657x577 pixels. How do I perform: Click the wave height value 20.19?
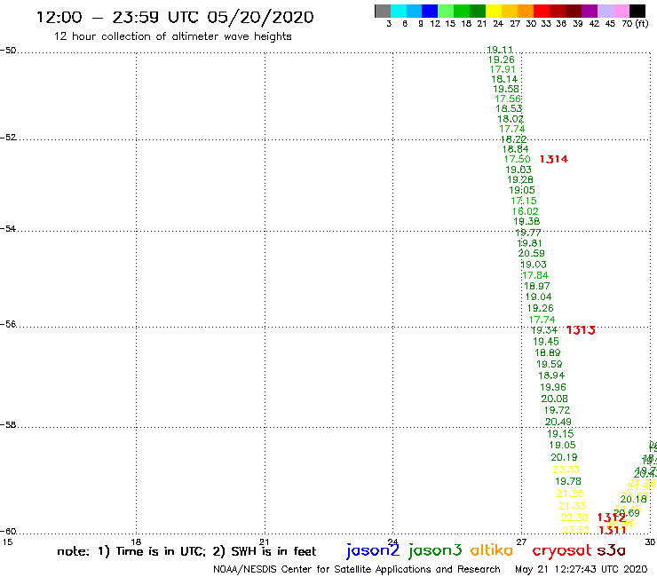pos(564,457)
